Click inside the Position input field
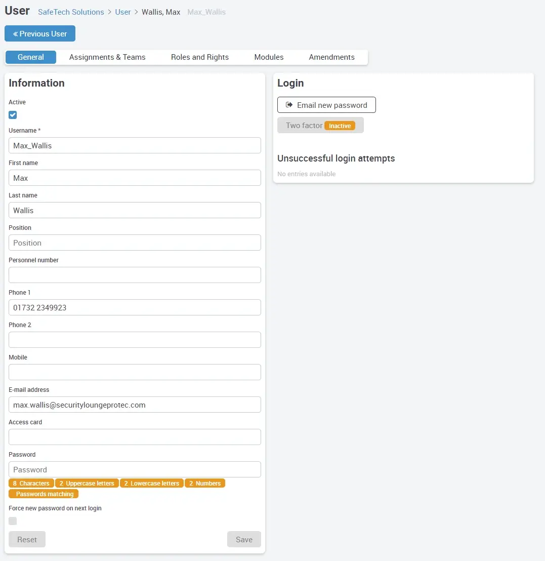Image resolution: width=545 pixels, height=561 pixels. coord(135,243)
